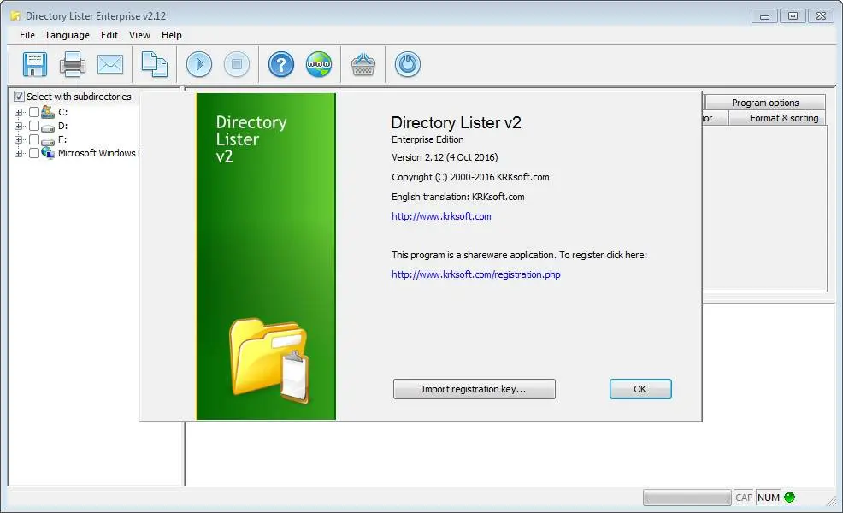Open the Help menu
Screen dimensions: 843x513
tap(172, 35)
